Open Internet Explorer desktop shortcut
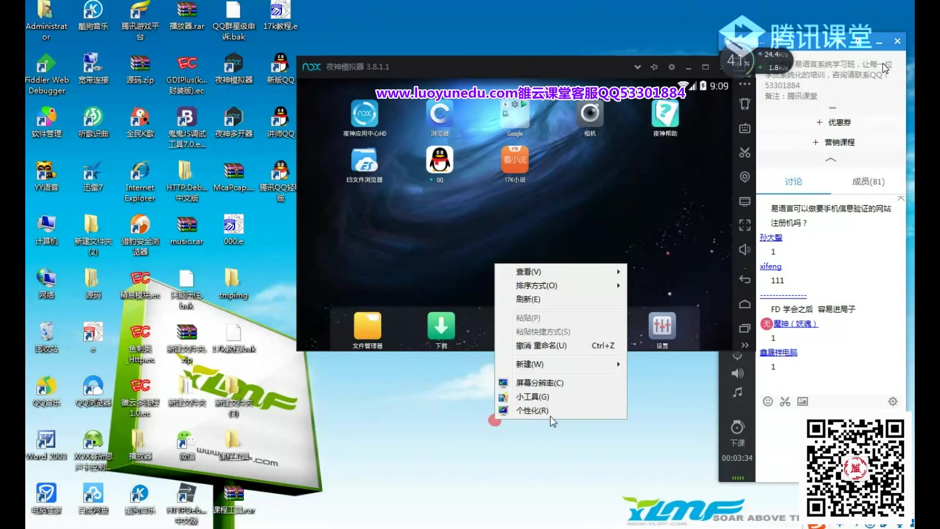Image resolution: width=940 pixels, height=529 pixels. tap(140, 181)
